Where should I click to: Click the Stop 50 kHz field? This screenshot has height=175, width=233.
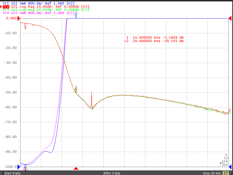coord(212,173)
